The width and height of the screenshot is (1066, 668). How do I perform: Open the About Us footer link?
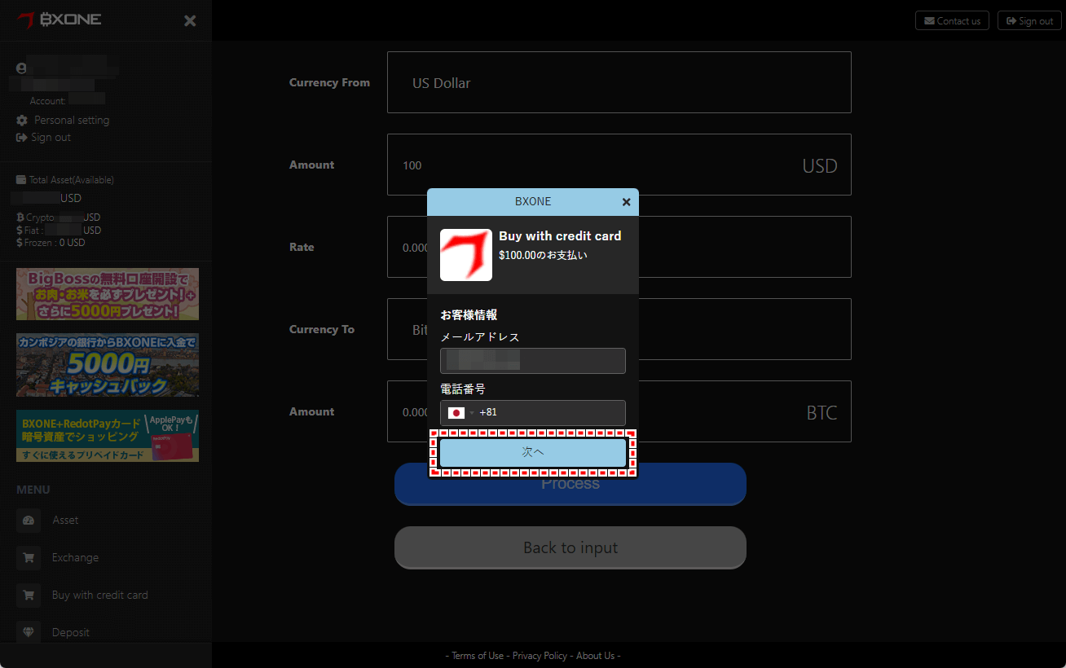pos(596,656)
